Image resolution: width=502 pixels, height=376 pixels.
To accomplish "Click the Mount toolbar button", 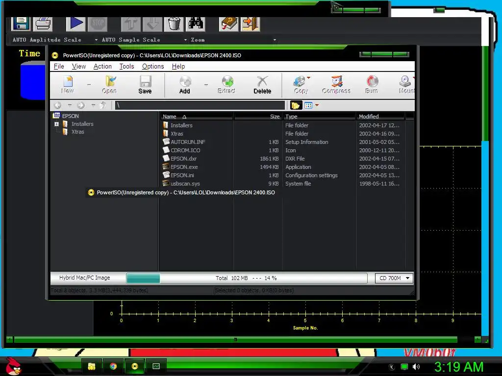I will click(406, 85).
